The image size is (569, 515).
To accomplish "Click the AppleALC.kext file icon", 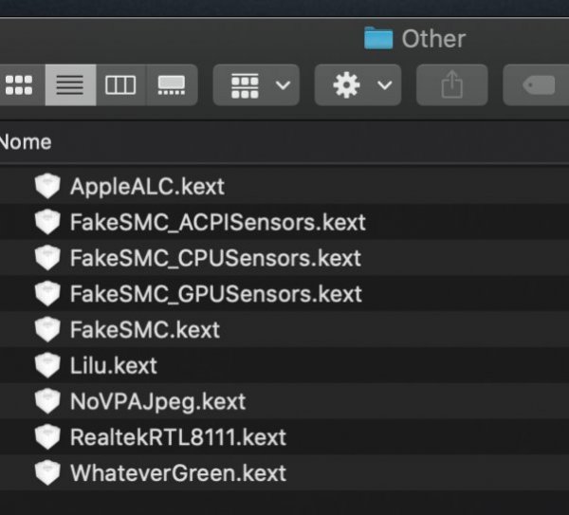I will [x=47, y=186].
